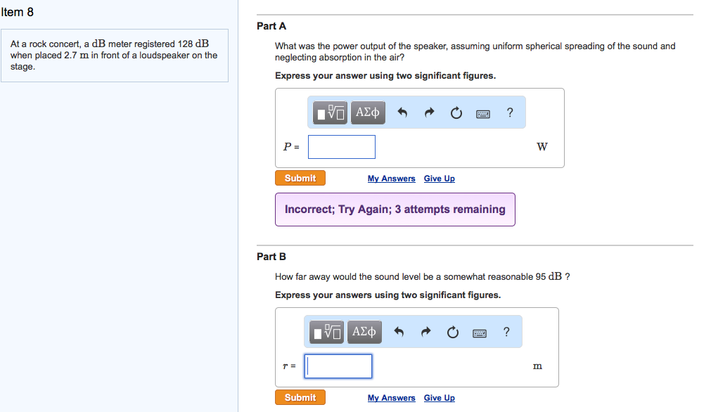
Task: Open Part A Greek symbols palette
Action: (x=368, y=112)
